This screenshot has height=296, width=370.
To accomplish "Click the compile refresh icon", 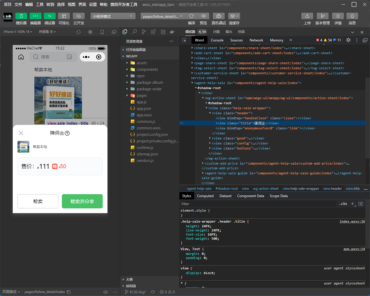I will 192,16.
